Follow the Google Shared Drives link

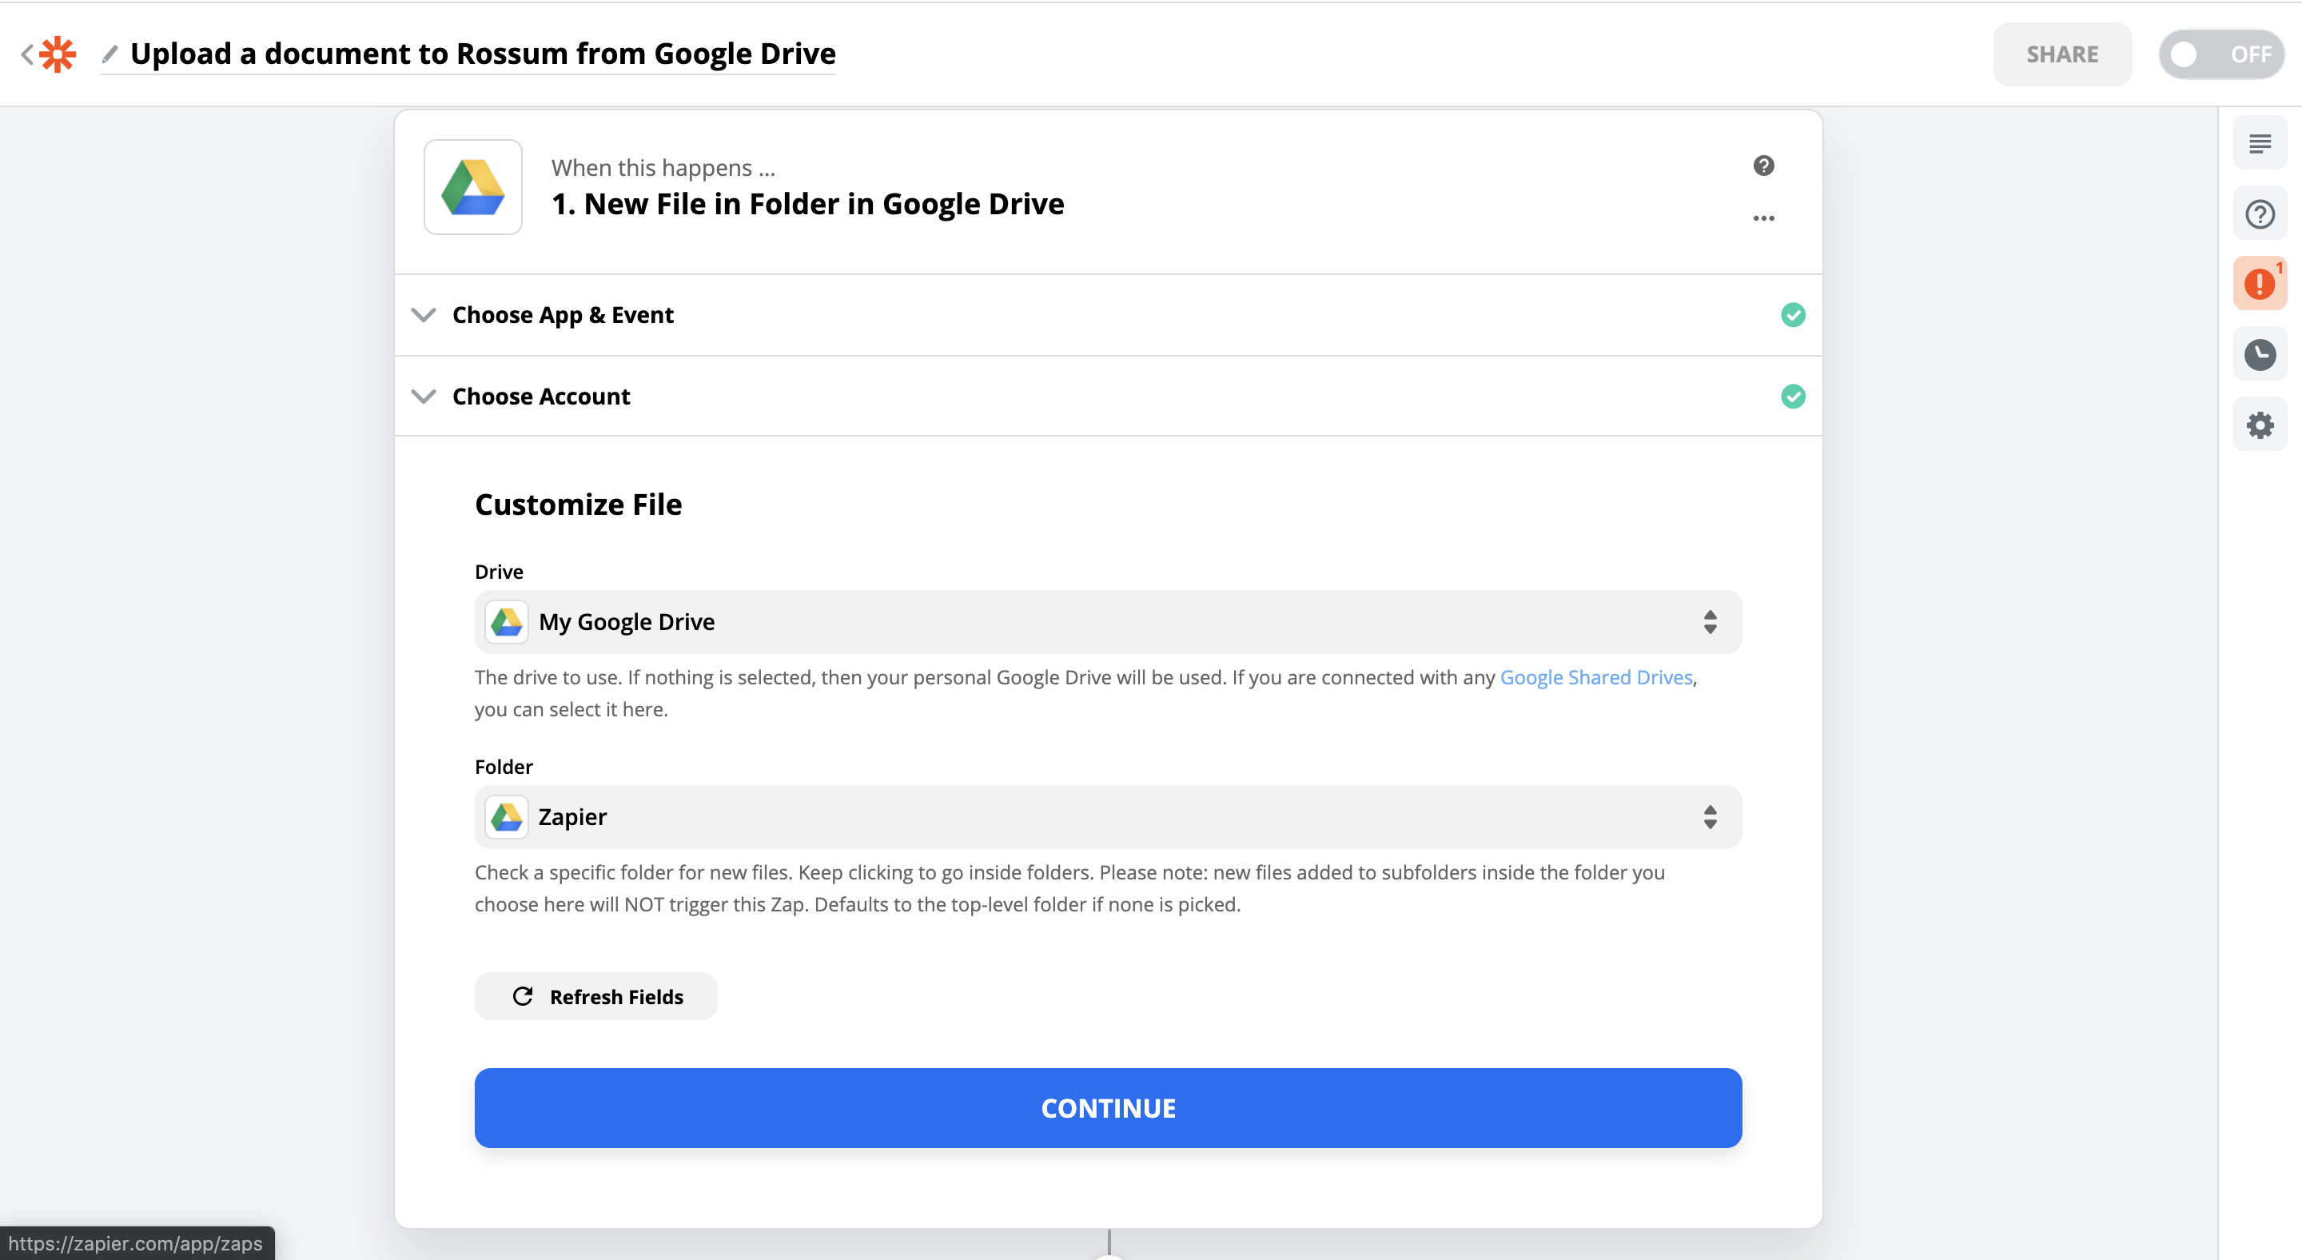(1596, 677)
